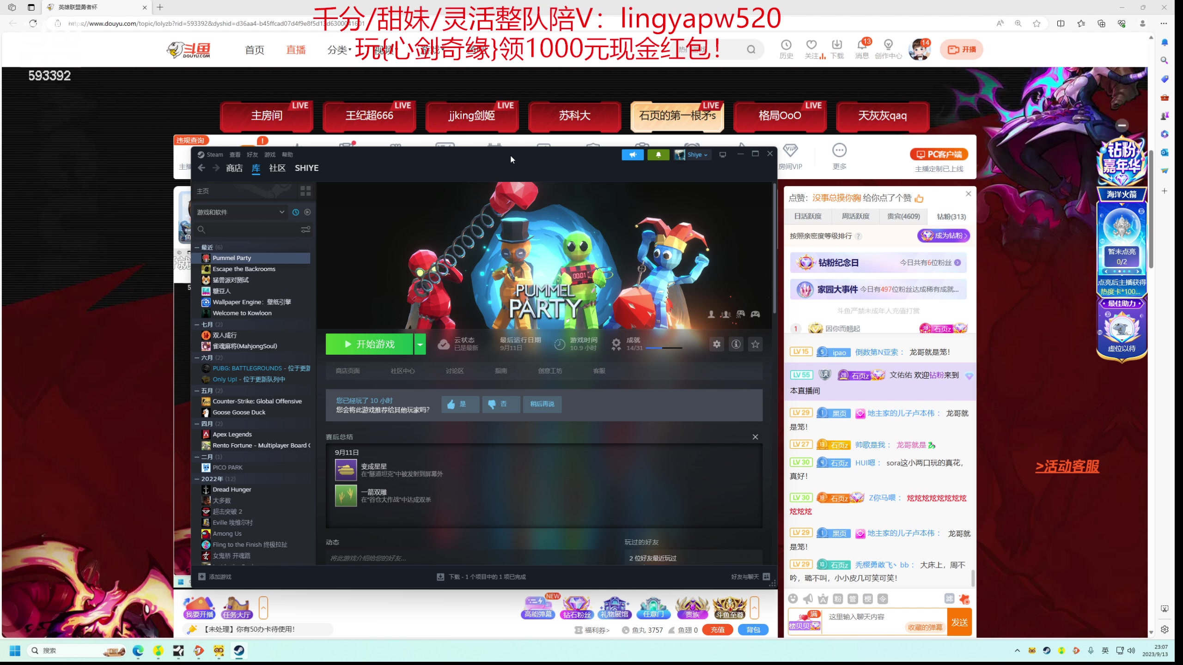
Task: Collapse the 六月 category
Action: coord(197,358)
